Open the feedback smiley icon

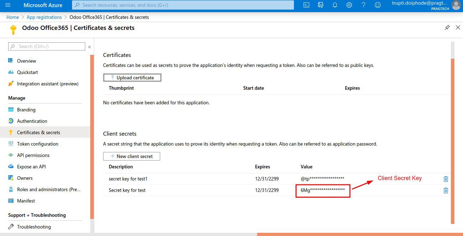(x=378, y=5)
